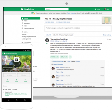The image size is (112, 110).
Task: Click Christy Soliman author name
Action: coord(55,41)
